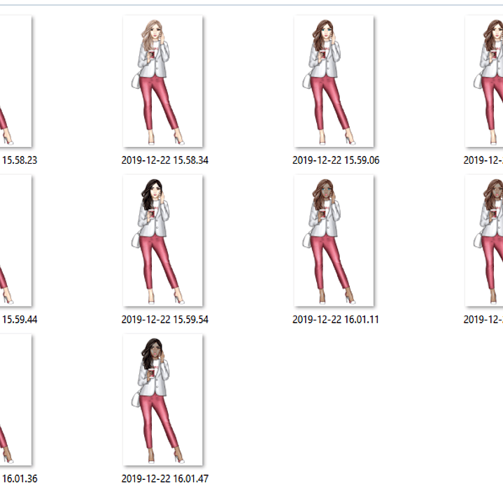Click the cut-off filename right of 16.01.11
Image resolution: width=503 pixels, height=503 pixels.
click(x=484, y=320)
